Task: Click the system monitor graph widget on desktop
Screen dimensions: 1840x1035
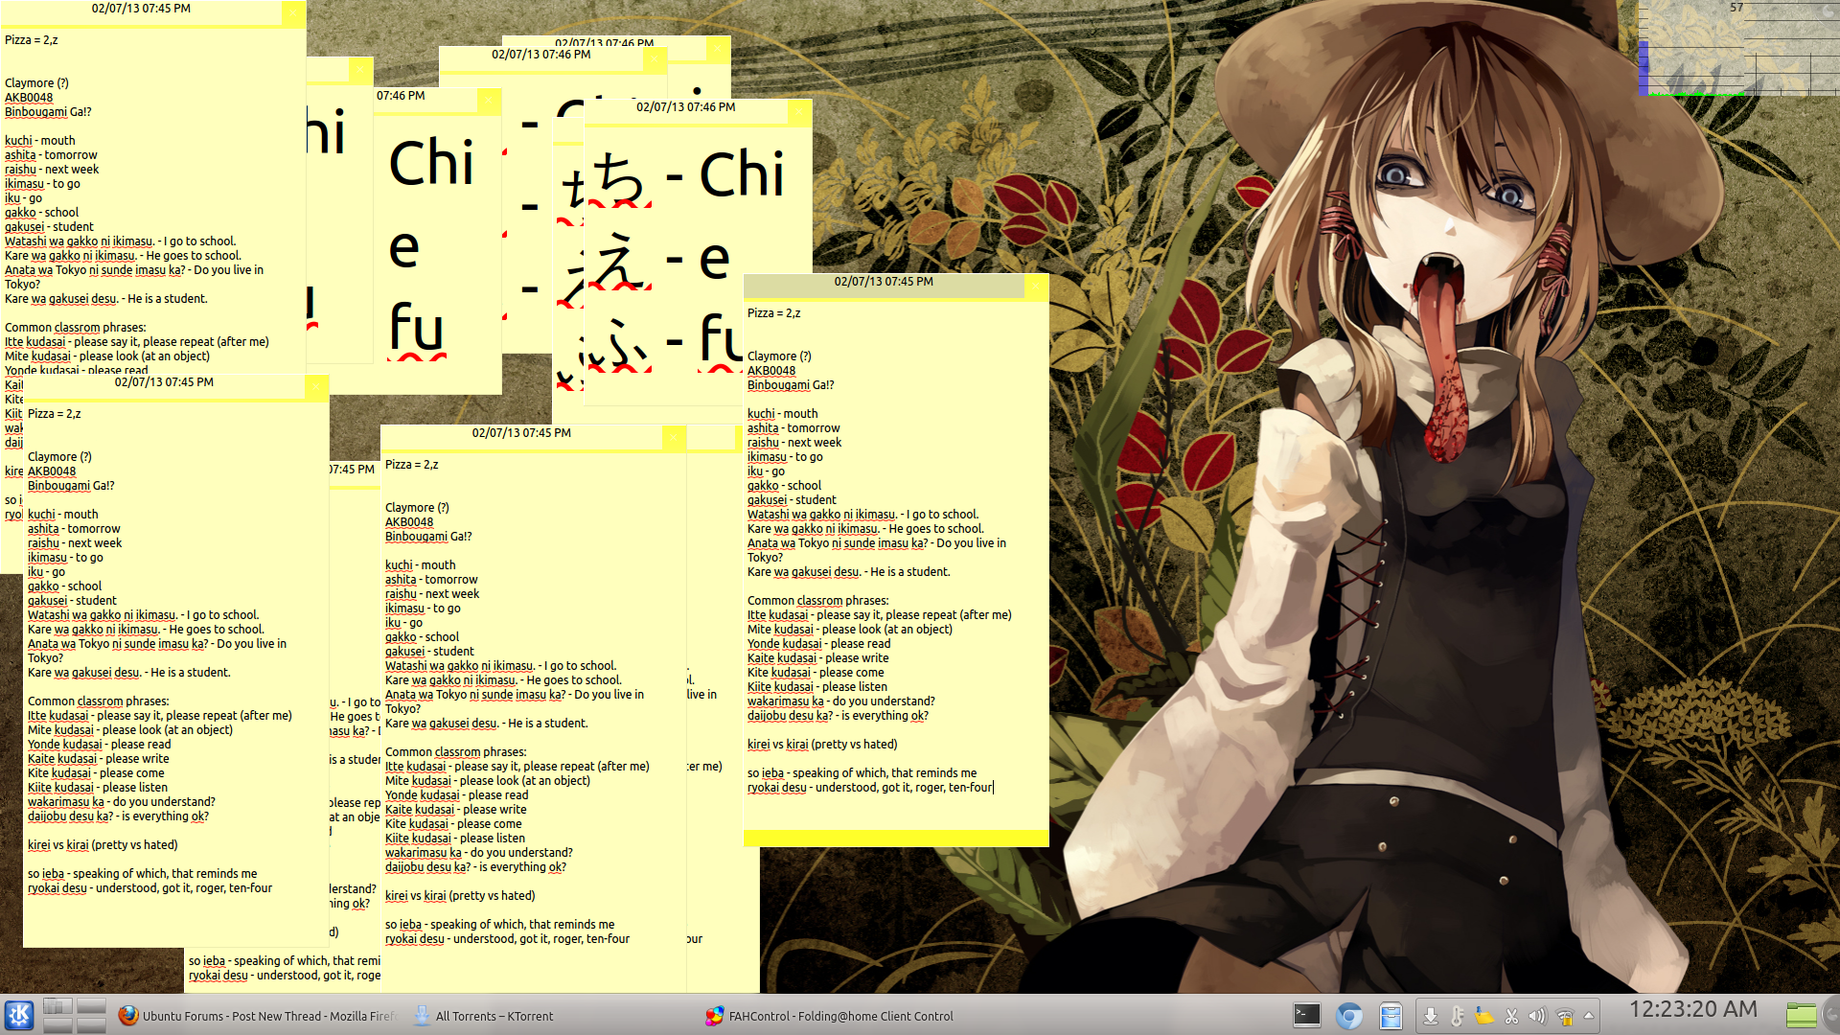Action: click(x=1738, y=48)
